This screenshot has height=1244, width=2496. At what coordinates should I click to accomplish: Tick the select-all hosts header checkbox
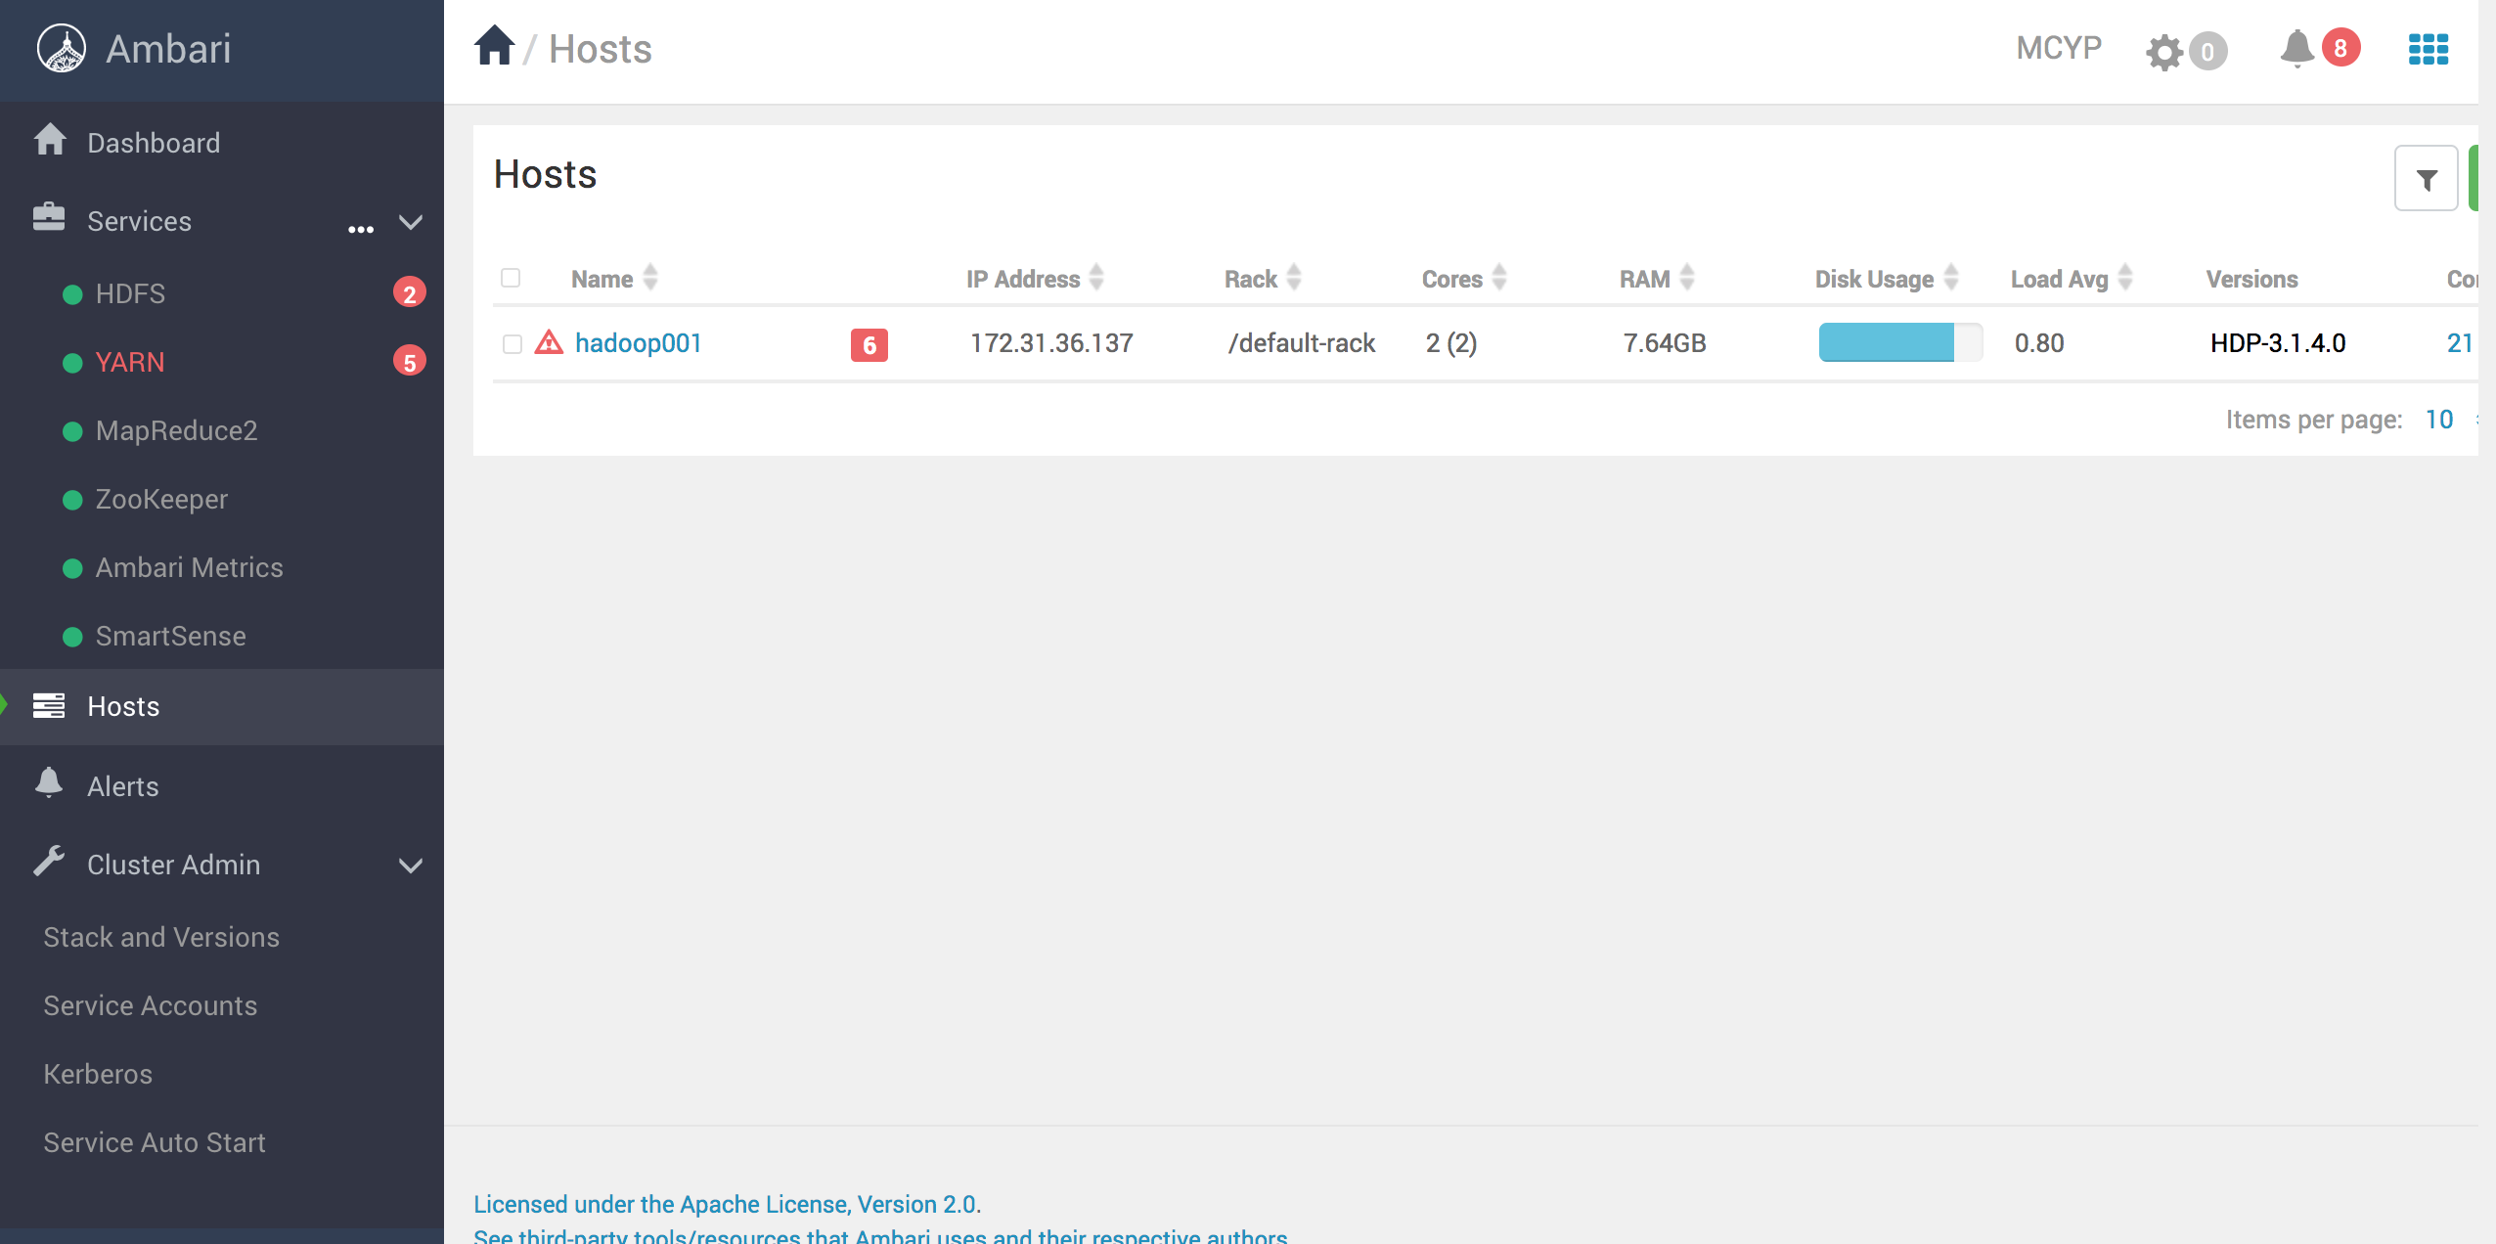pyautogui.click(x=511, y=278)
